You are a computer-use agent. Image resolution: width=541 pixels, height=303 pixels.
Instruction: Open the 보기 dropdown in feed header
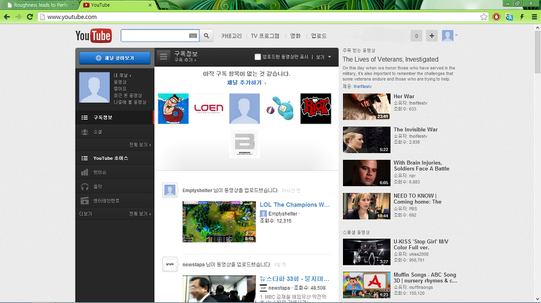pyautogui.click(x=323, y=57)
